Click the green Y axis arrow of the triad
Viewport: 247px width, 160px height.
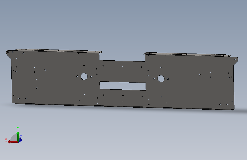coord(18,136)
